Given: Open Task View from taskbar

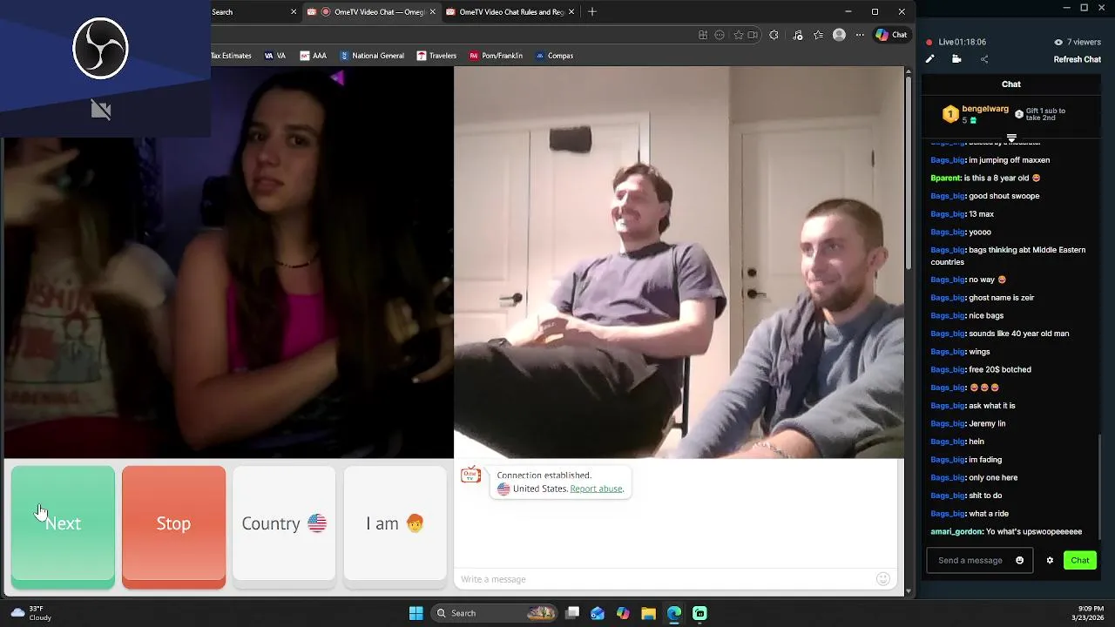Looking at the screenshot, I should (572, 613).
